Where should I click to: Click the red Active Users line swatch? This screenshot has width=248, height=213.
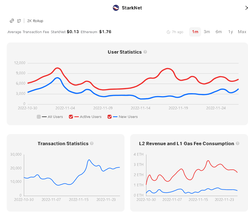tap(76, 117)
